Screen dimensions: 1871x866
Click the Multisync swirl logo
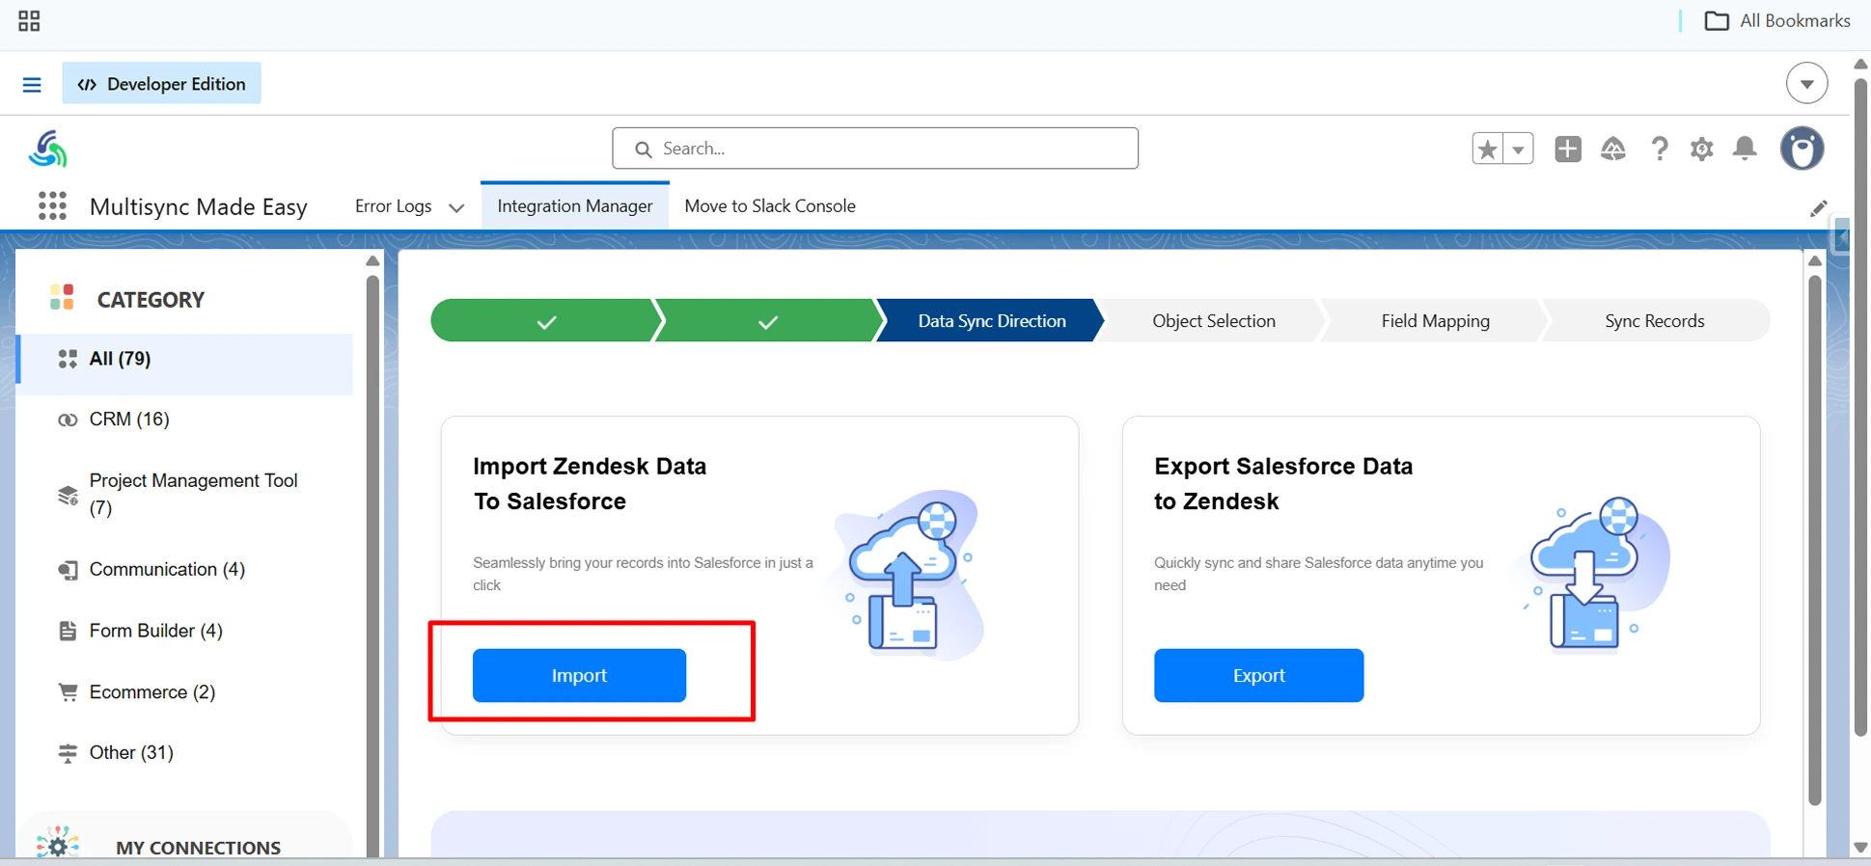point(47,149)
